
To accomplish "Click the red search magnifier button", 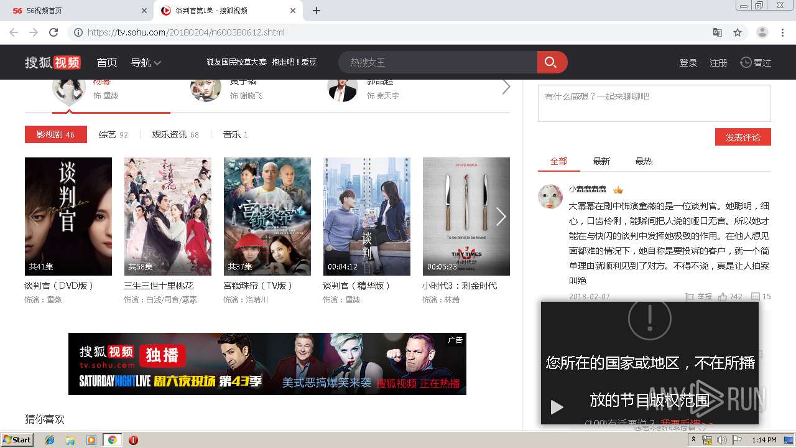I will (552, 62).
